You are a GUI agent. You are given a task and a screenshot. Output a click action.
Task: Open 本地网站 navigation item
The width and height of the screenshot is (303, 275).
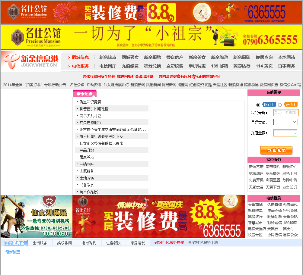287,57
